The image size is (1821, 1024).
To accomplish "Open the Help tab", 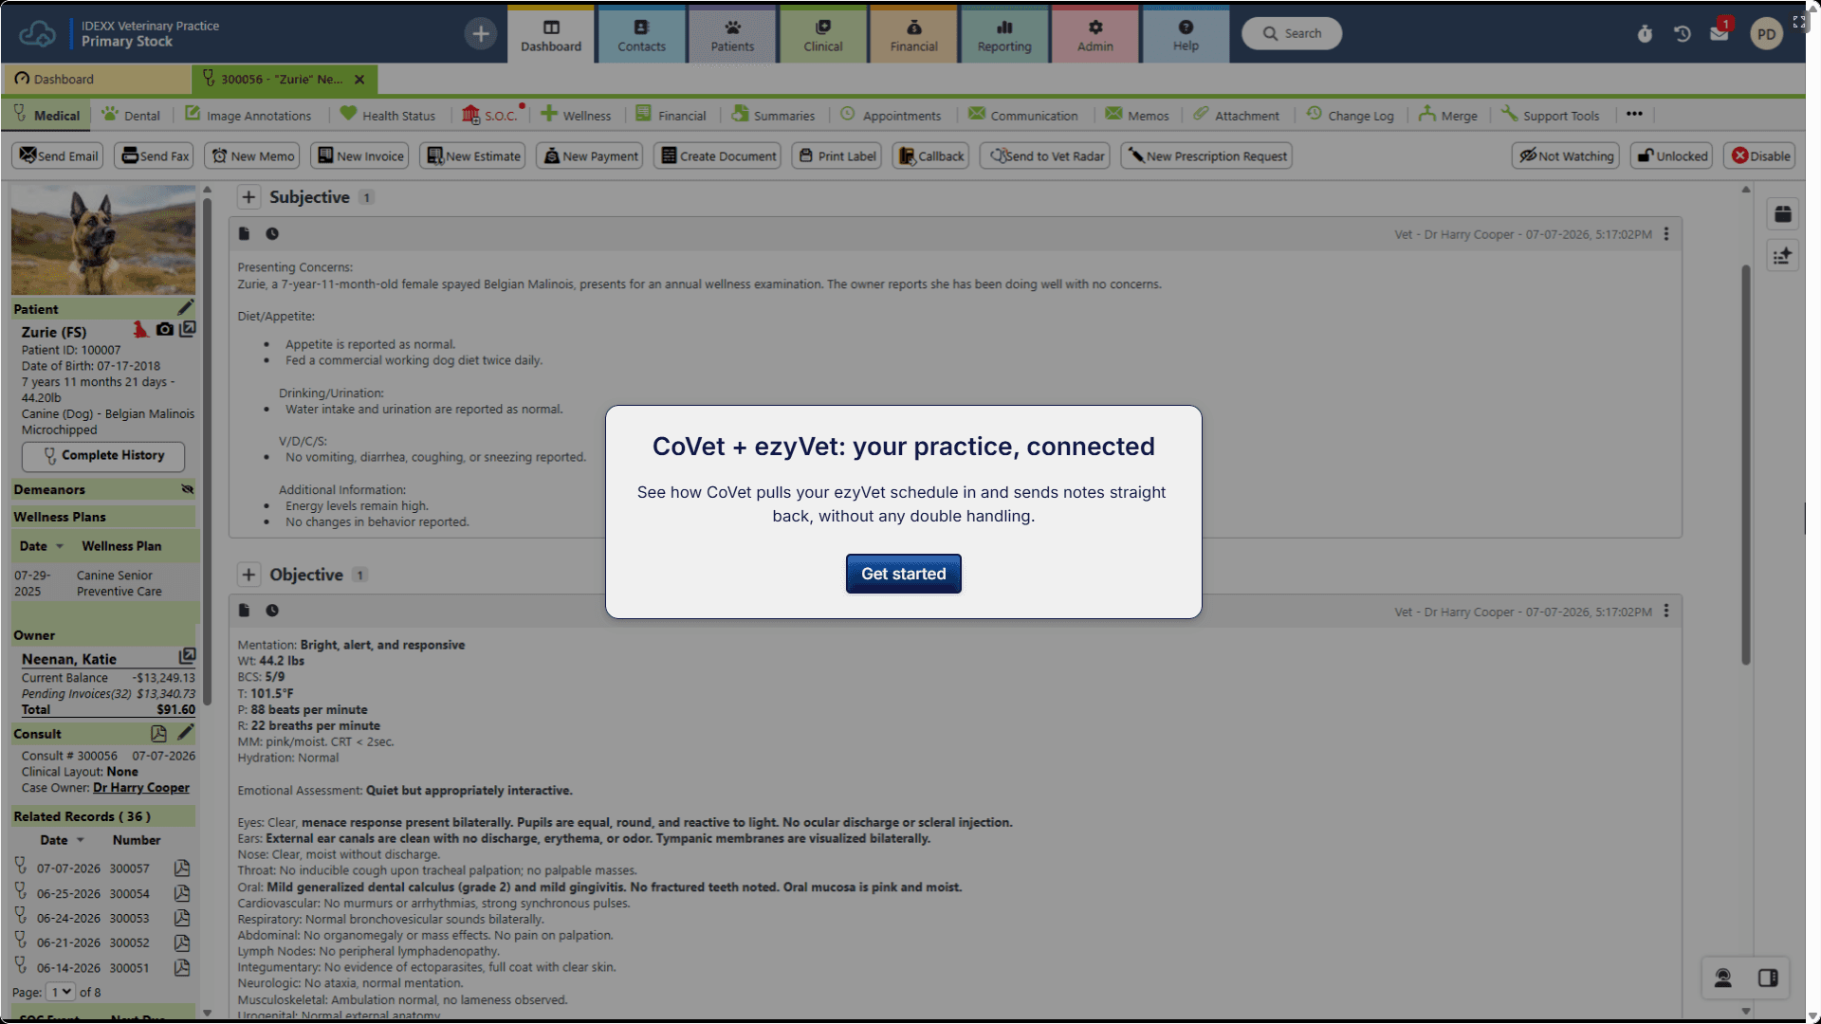I will (x=1186, y=35).
